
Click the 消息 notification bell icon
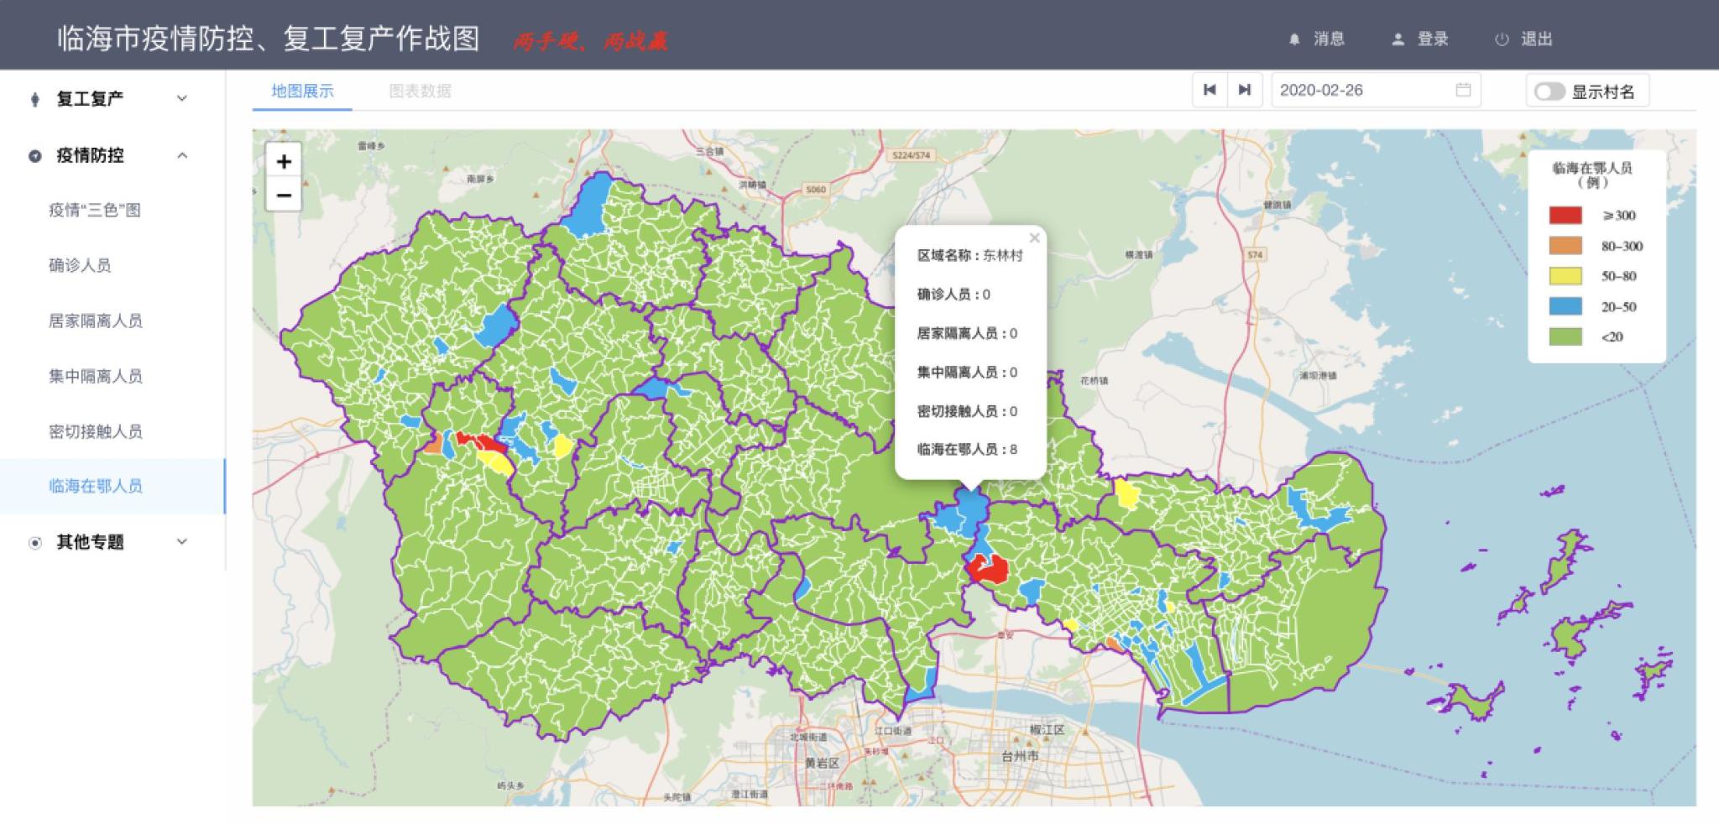1294,39
